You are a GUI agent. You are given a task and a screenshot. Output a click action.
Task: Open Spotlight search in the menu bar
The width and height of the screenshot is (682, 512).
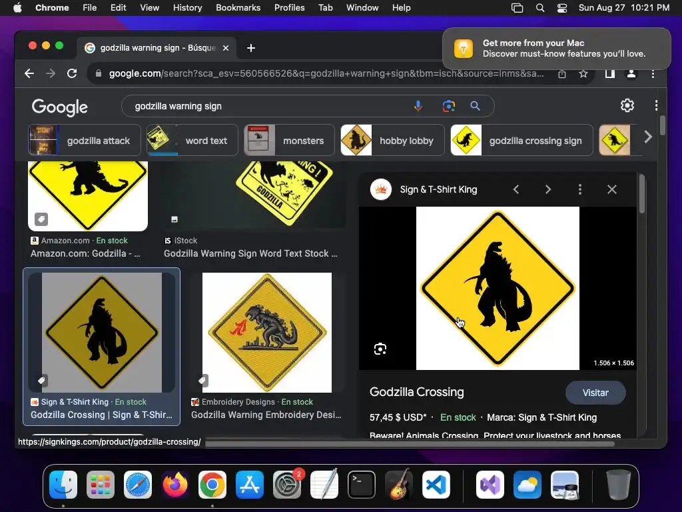coord(539,8)
